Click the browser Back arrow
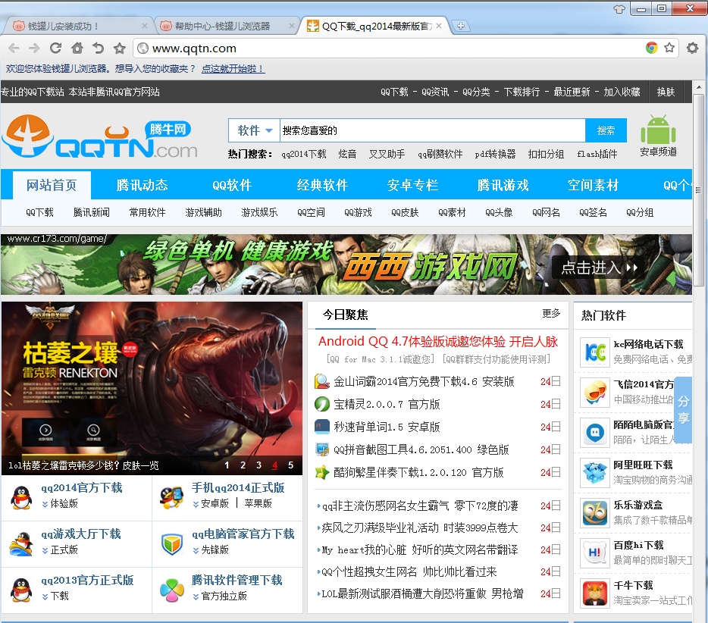This screenshot has height=623, width=708. [14, 48]
